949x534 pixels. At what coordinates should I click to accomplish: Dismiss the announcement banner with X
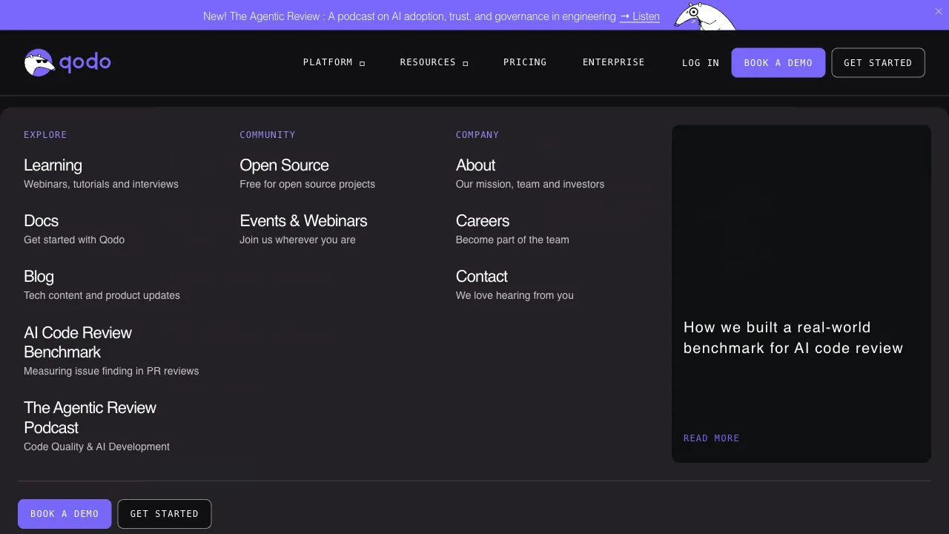pyautogui.click(x=939, y=12)
